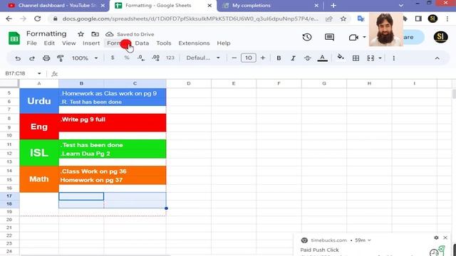Viewport: 456px width, 256px height.
Task: Select column D header
Action: coord(188,83)
